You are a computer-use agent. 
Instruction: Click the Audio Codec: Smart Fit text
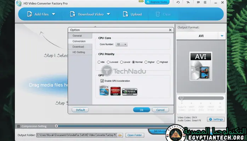[189, 121]
